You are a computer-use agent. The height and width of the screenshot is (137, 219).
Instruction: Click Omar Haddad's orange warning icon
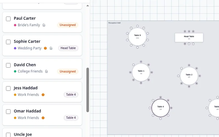[x=43, y=118]
